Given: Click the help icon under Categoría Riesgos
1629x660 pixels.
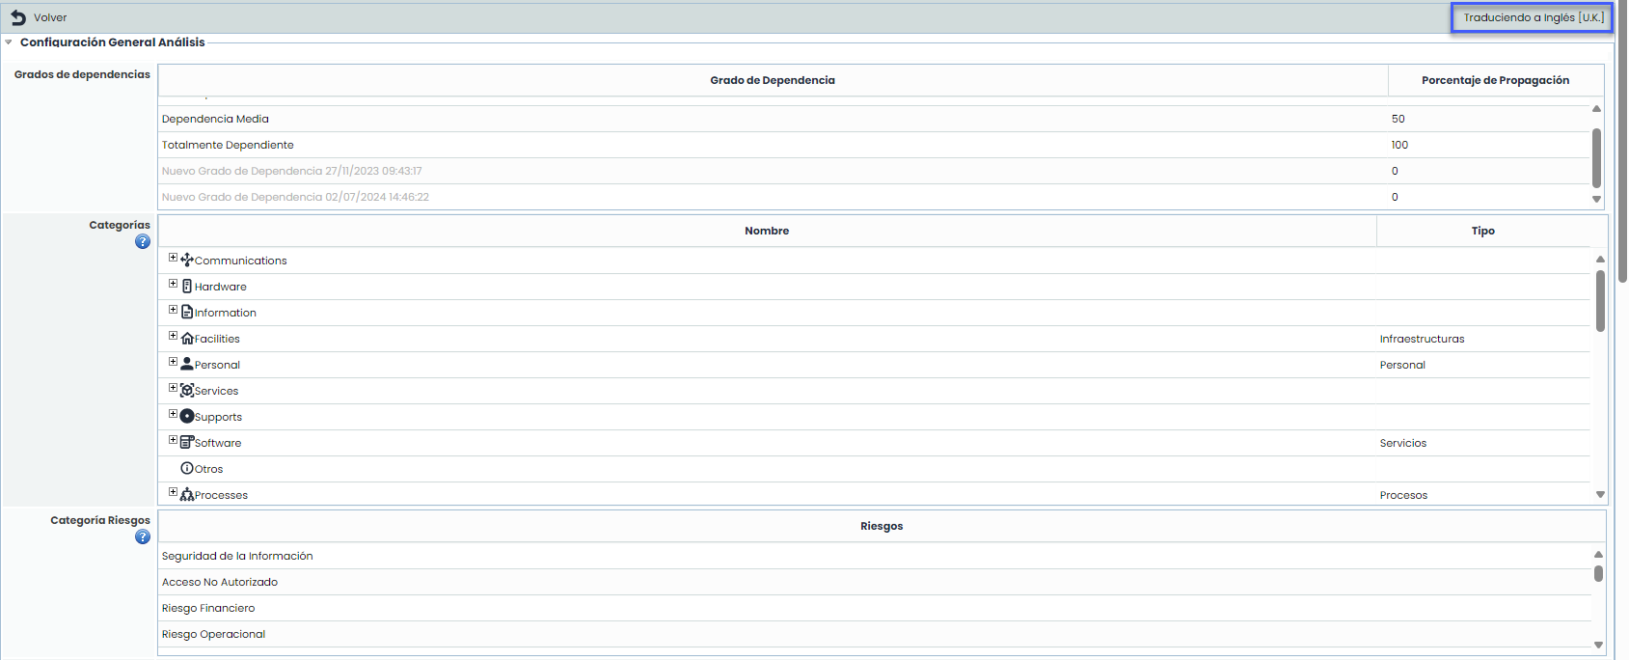Looking at the screenshot, I should pos(143,537).
